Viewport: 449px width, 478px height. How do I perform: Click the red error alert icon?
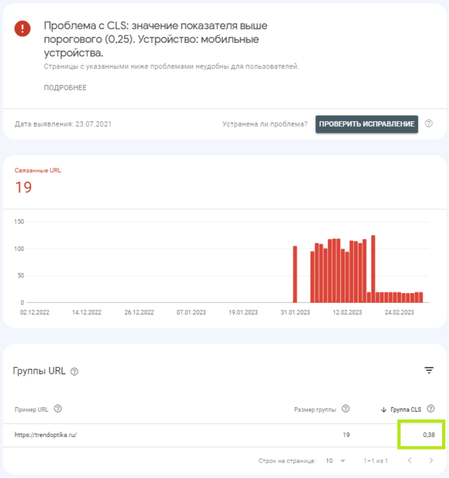[x=22, y=29]
